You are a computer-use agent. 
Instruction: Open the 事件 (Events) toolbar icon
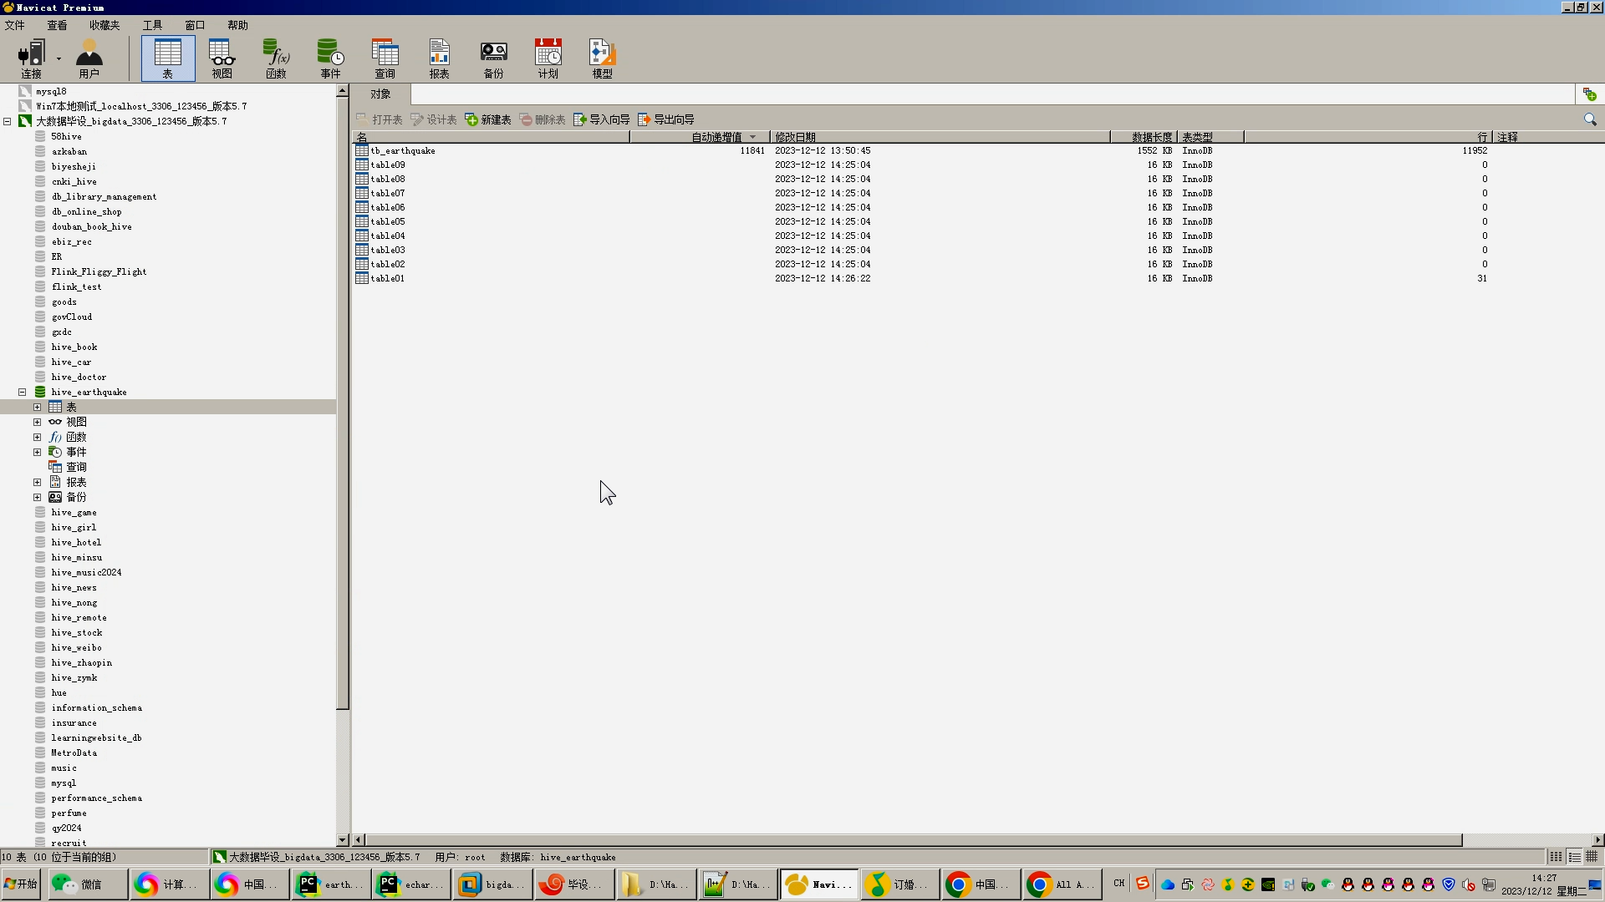click(330, 58)
